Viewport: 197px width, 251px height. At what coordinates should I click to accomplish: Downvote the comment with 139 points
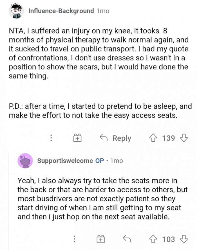pos(183,138)
